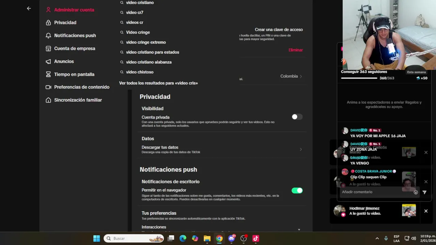This screenshot has height=245, width=436.
Task: Open the clock showing 10:19 p. m.
Action: 427,239
